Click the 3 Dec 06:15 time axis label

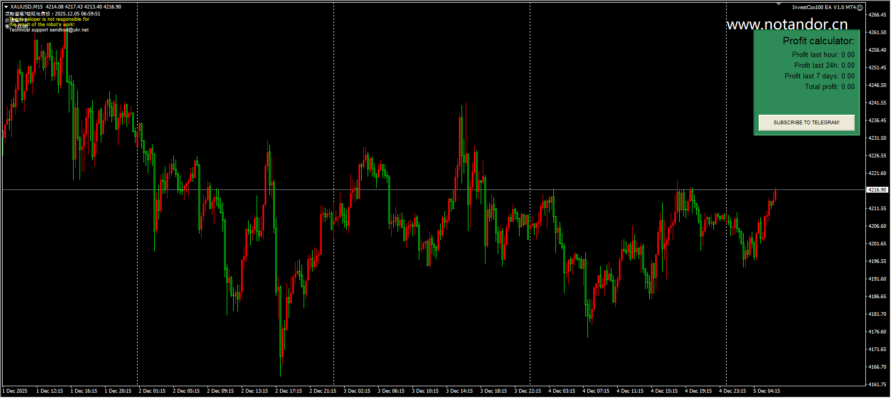point(391,391)
